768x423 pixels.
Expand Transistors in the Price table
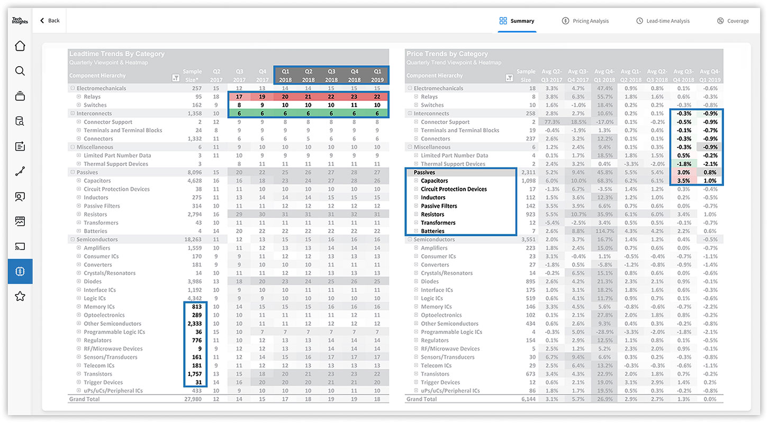pos(416,374)
